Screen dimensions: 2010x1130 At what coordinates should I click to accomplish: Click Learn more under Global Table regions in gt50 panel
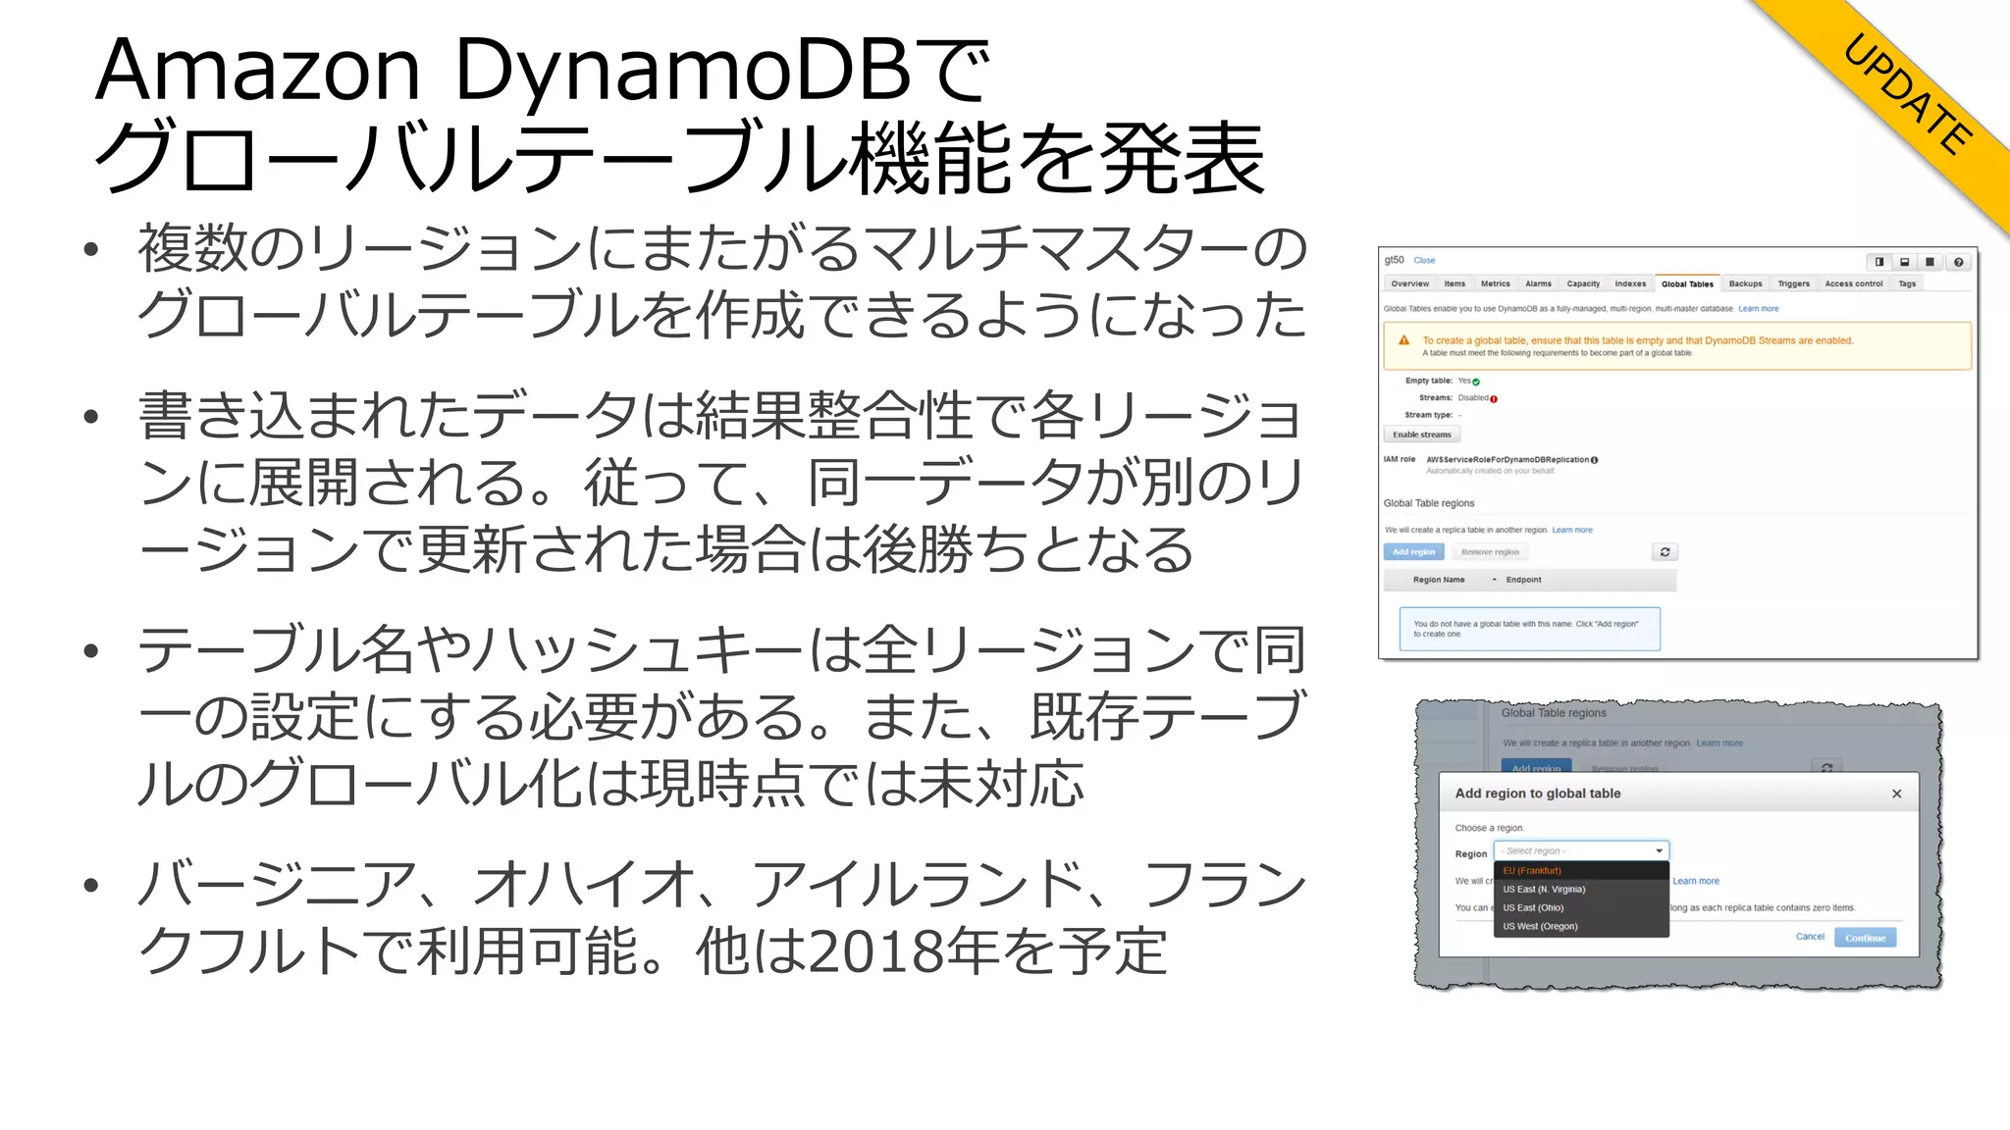click(x=1572, y=531)
